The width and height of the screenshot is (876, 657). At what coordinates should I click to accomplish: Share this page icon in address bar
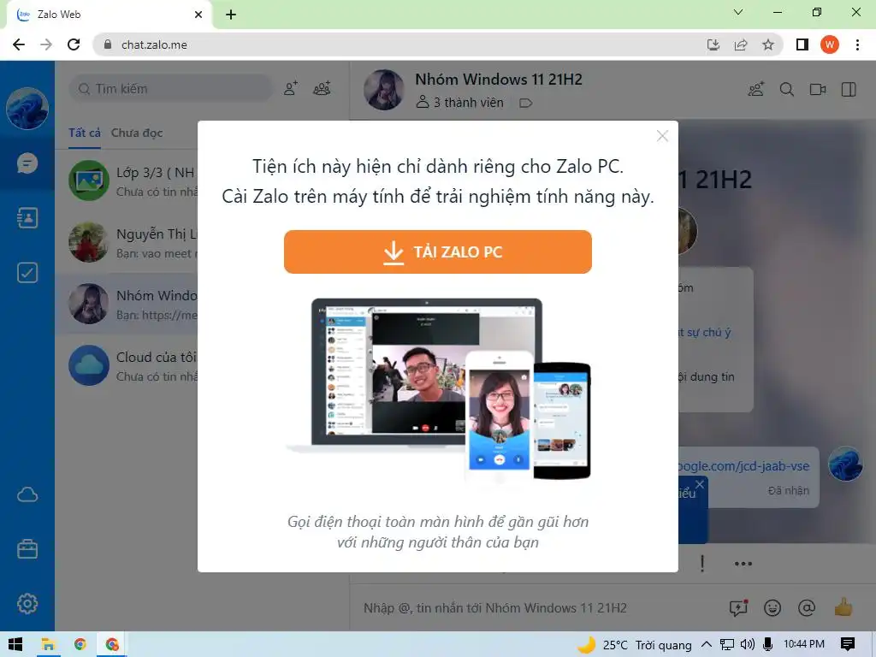click(741, 44)
